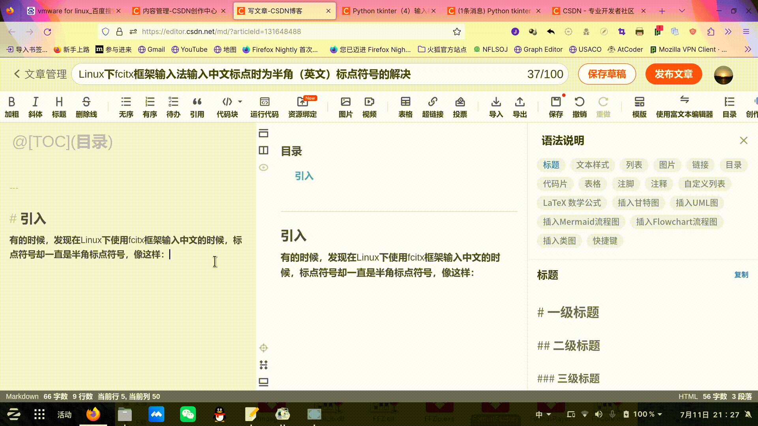This screenshot has width=758, height=426.
Task: Click 标题 syntax reference tab
Action: [552, 164]
